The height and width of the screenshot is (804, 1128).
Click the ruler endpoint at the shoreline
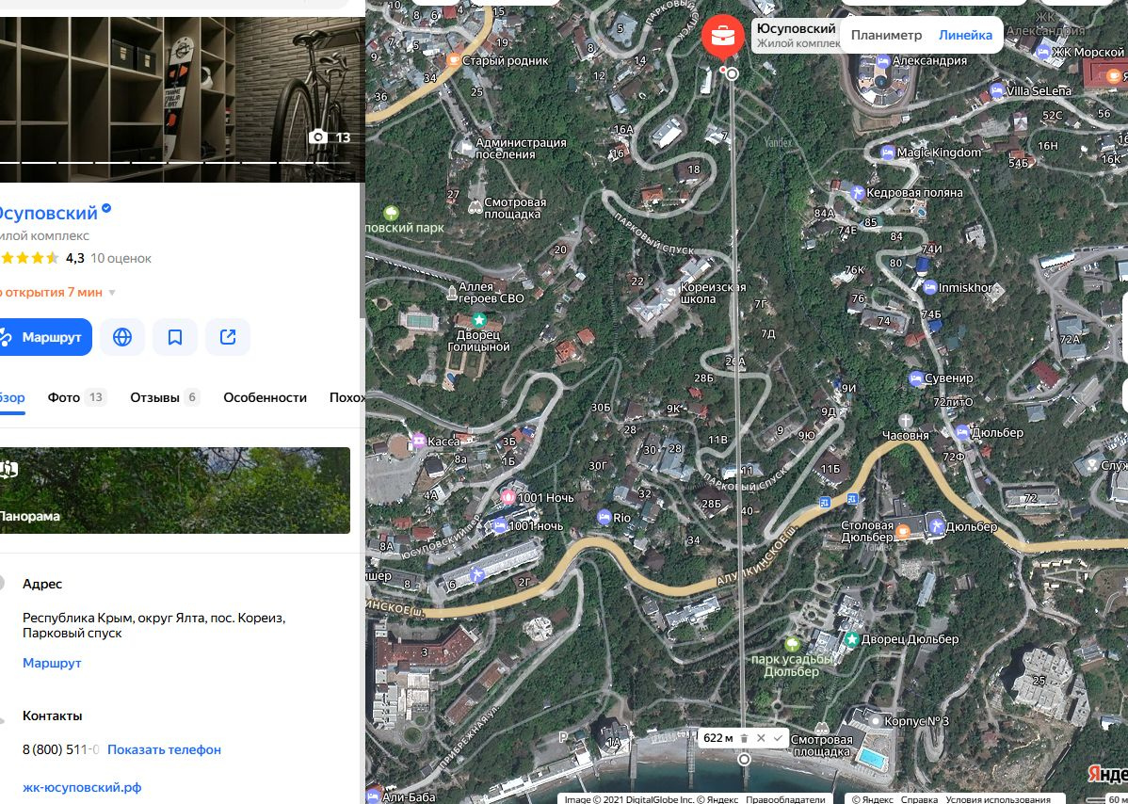click(x=744, y=759)
